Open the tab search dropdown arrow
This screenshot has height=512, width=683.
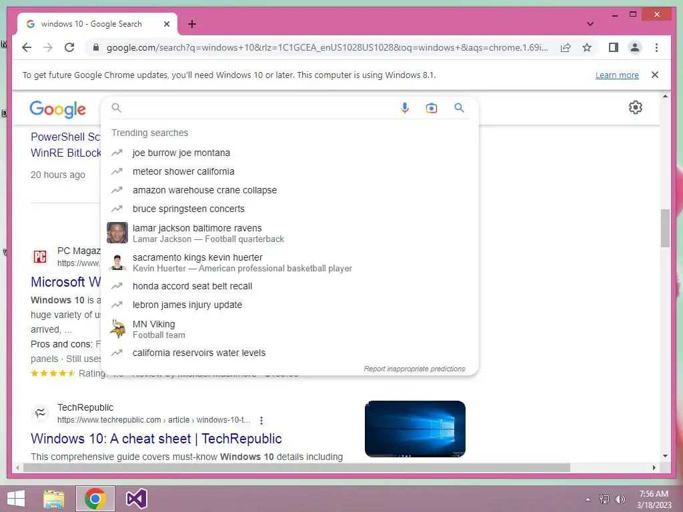point(590,24)
